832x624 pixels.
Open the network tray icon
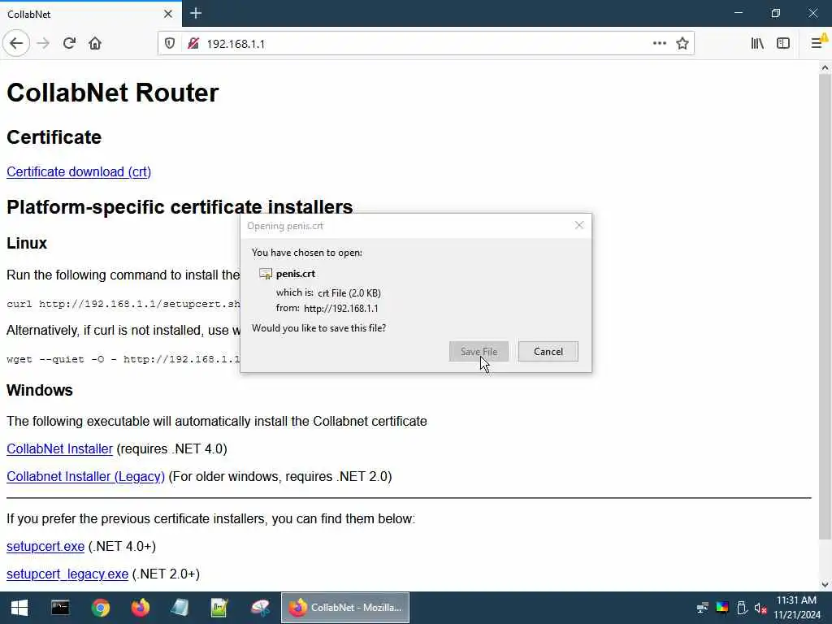[703, 608]
